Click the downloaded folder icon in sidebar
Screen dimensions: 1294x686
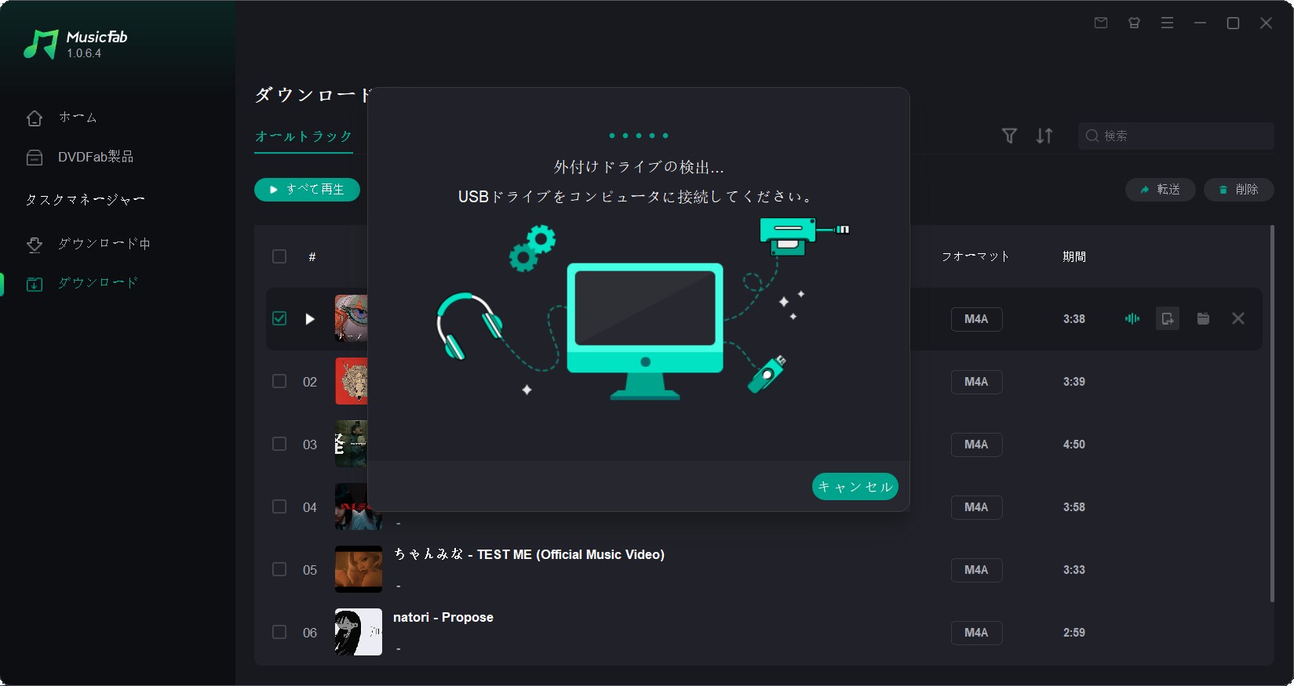(x=35, y=284)
